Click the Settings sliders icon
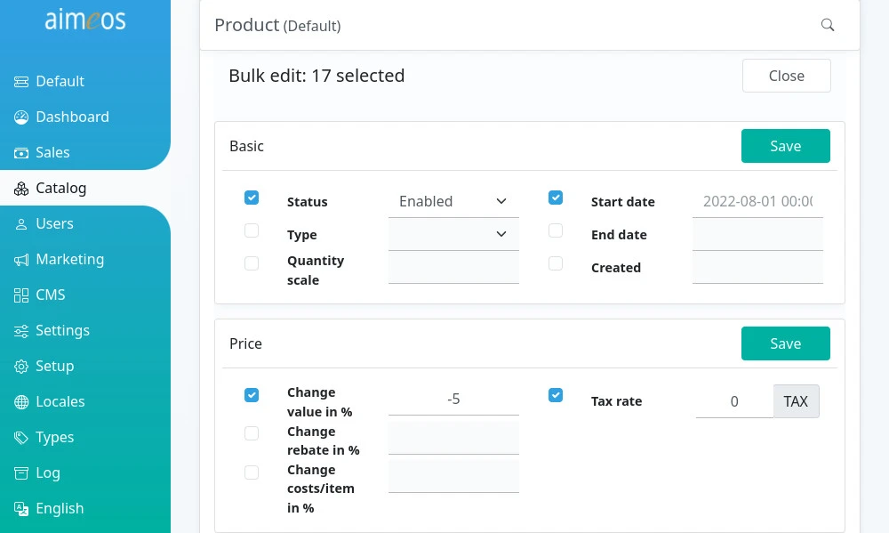 click(21, 331)
